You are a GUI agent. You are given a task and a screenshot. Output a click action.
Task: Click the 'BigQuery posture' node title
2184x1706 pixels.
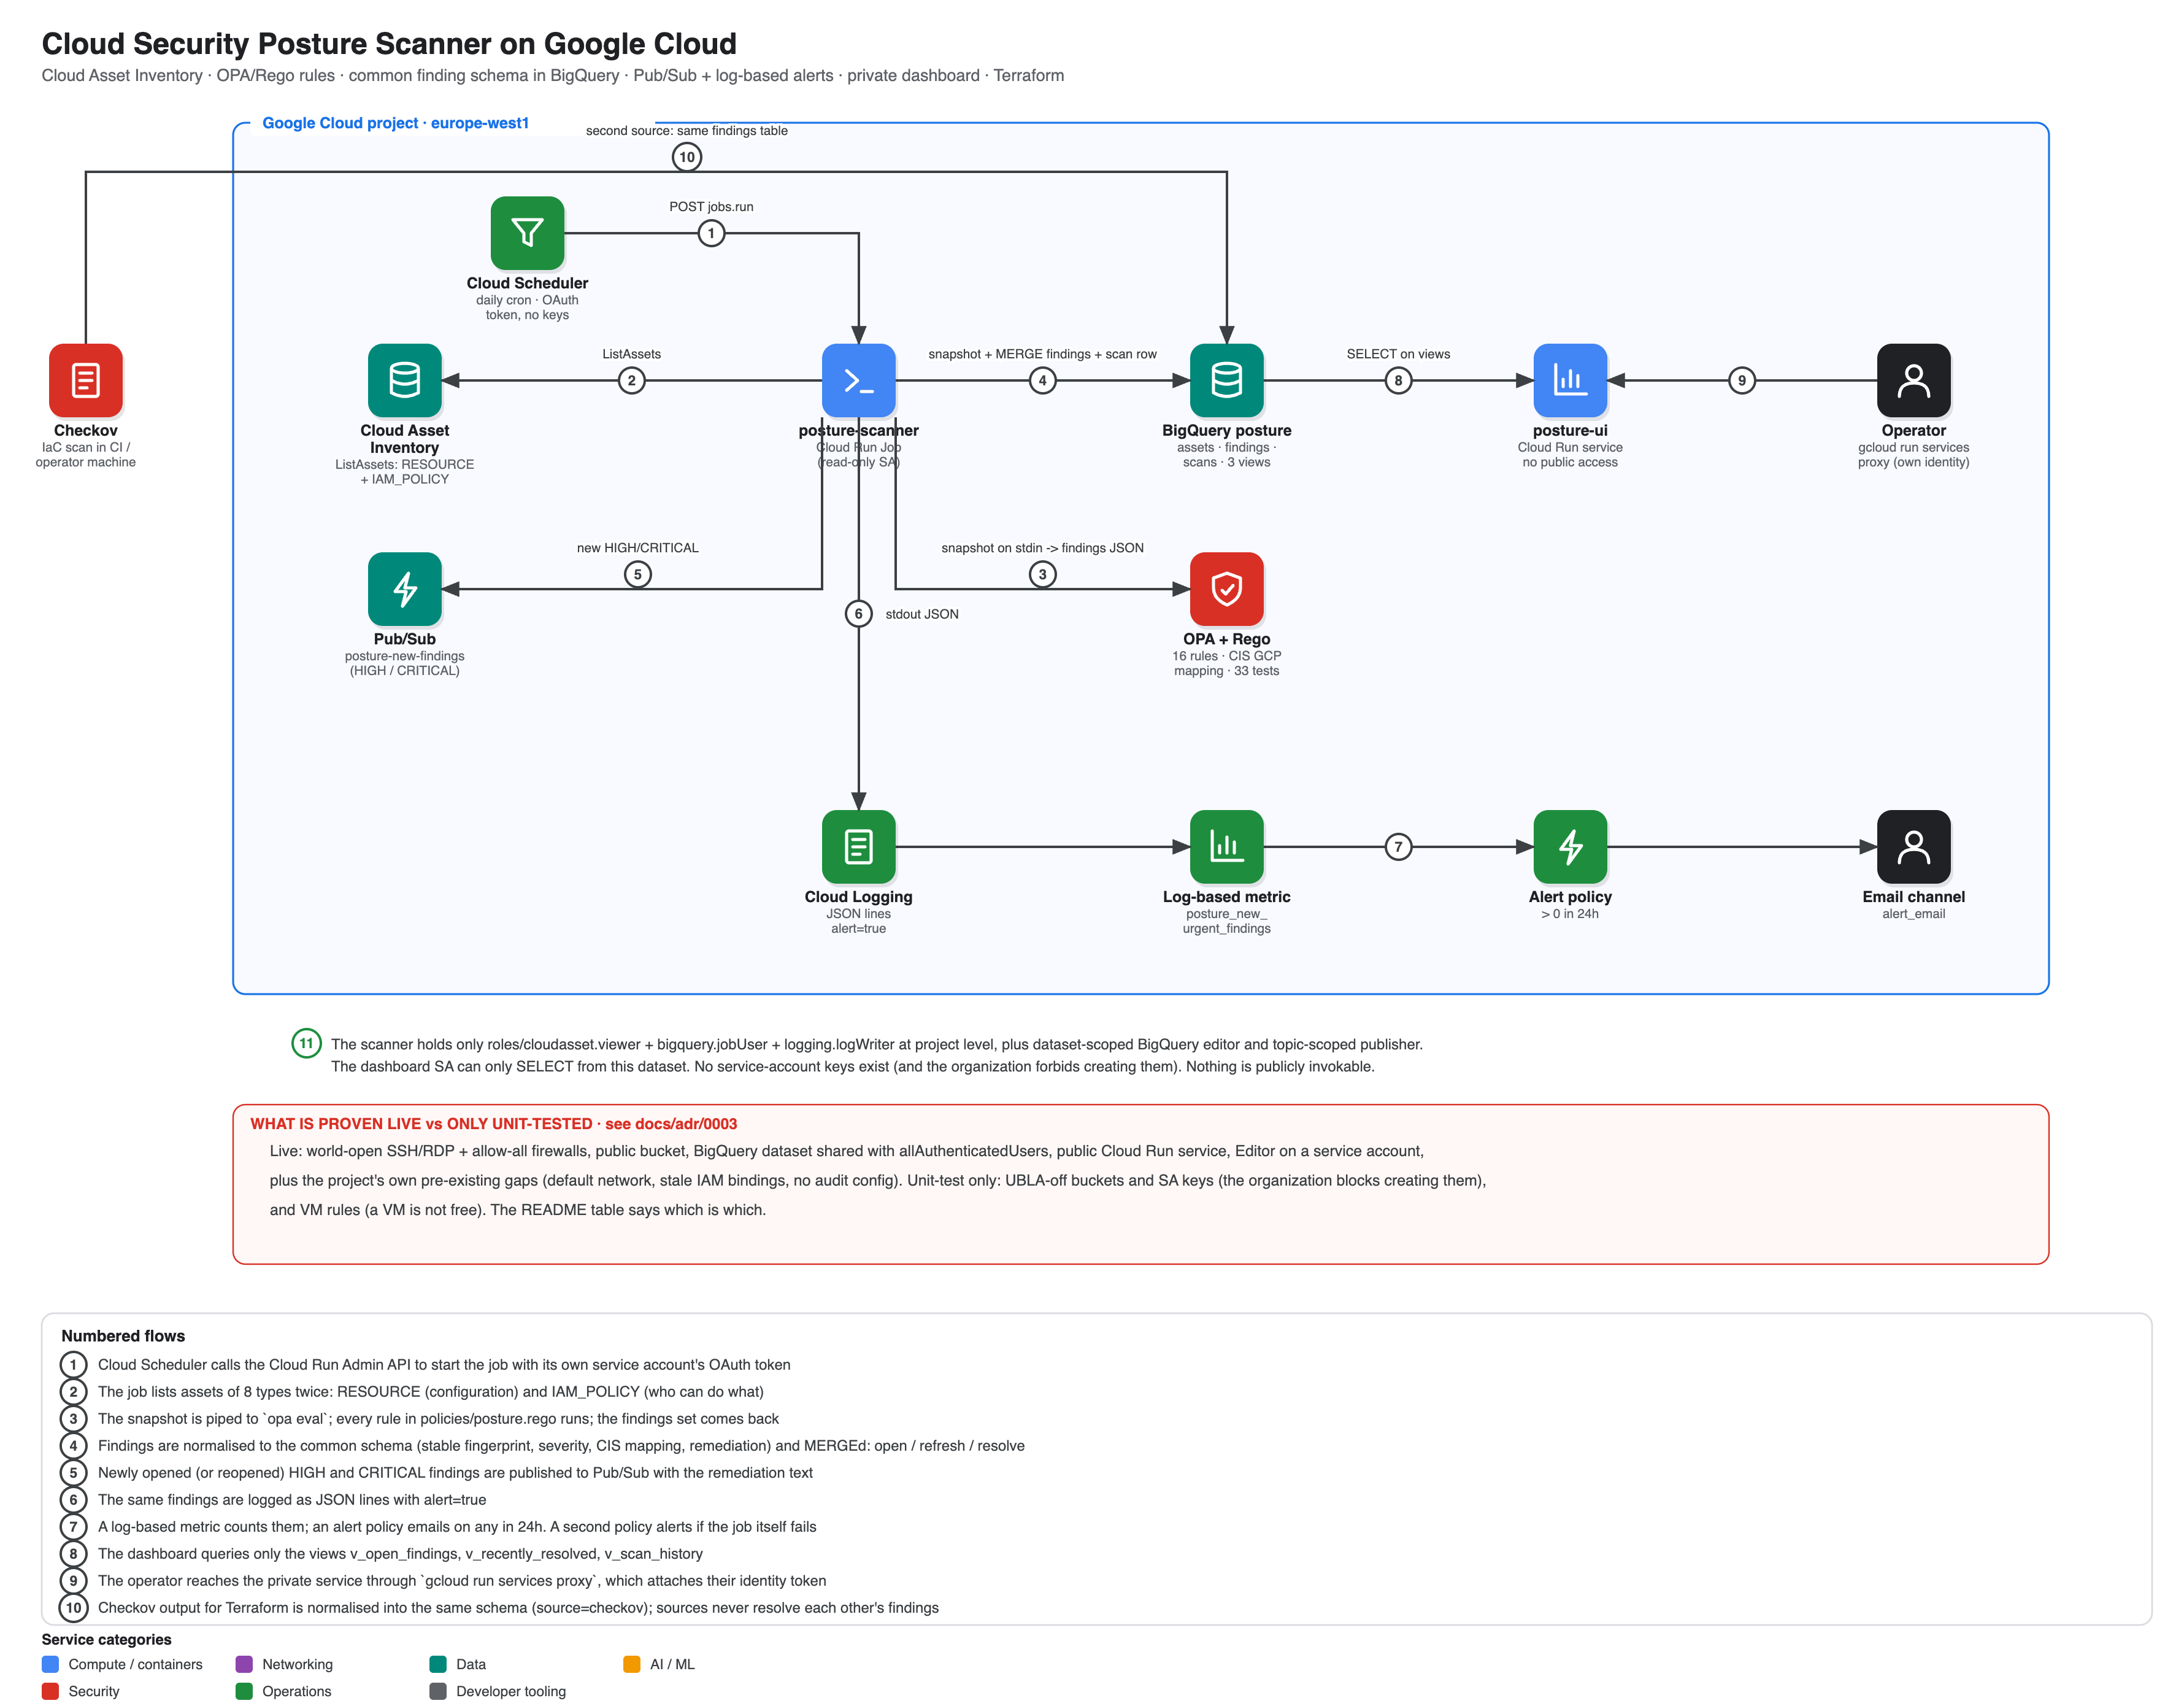1227,430
